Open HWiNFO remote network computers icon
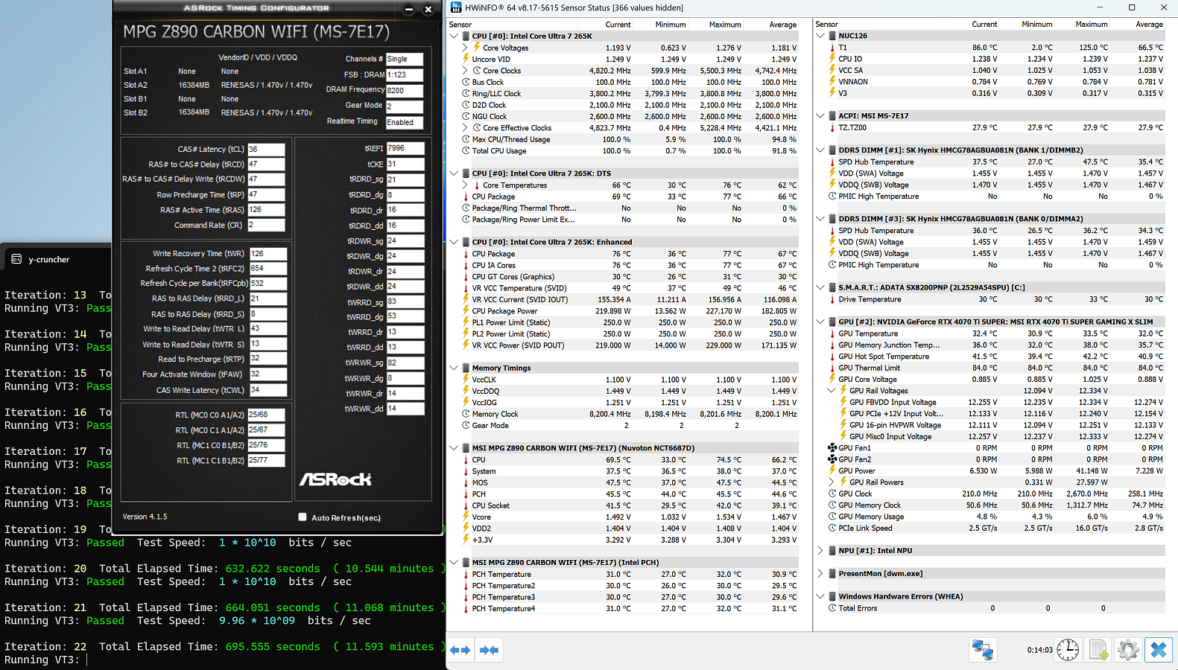 click(x=983, y=650)
